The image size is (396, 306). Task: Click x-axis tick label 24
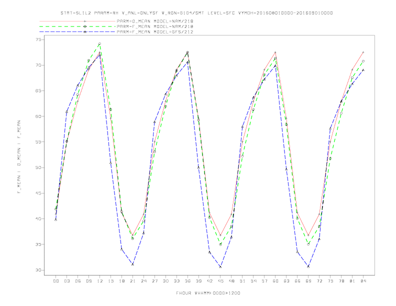tap(143, 281)
